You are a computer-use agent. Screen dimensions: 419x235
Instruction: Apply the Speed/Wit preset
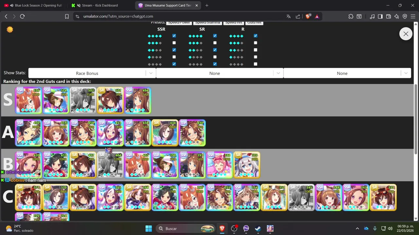[x=234, y=23]
